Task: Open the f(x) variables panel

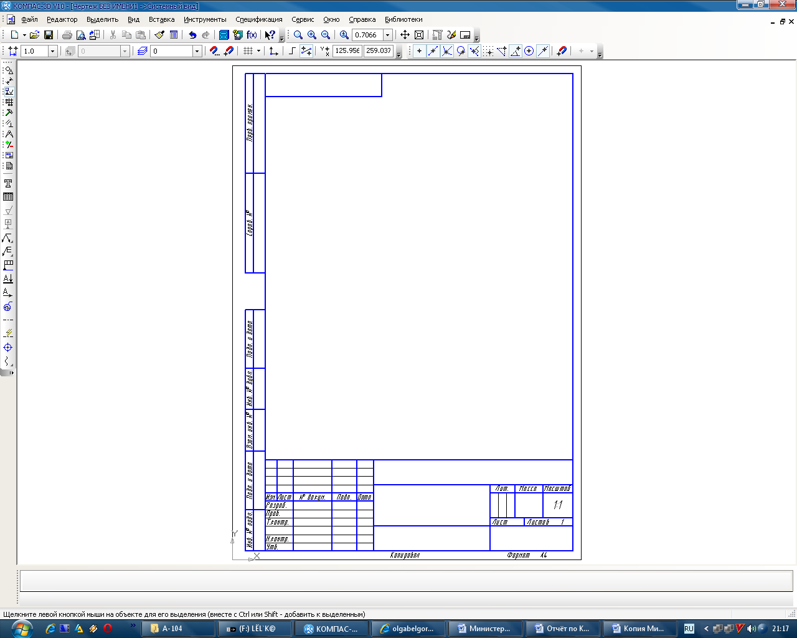Action: coord(252,35)
